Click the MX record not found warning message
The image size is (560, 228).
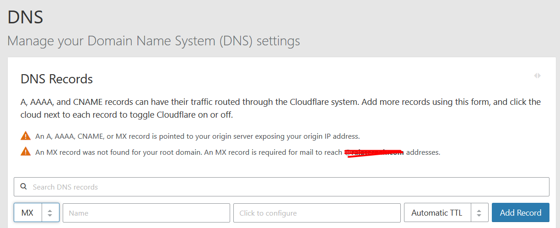pyautogui.click(x=188, y=152)
